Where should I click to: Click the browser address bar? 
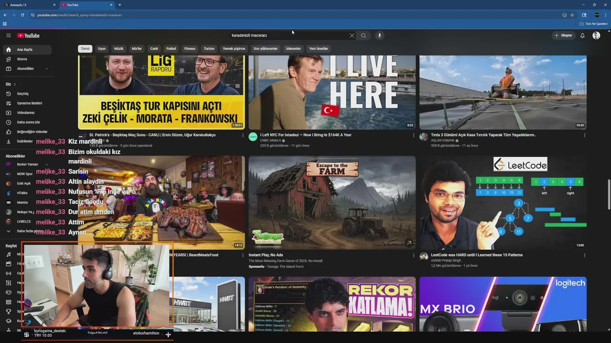pyautogui.click(x=296, y=15)
